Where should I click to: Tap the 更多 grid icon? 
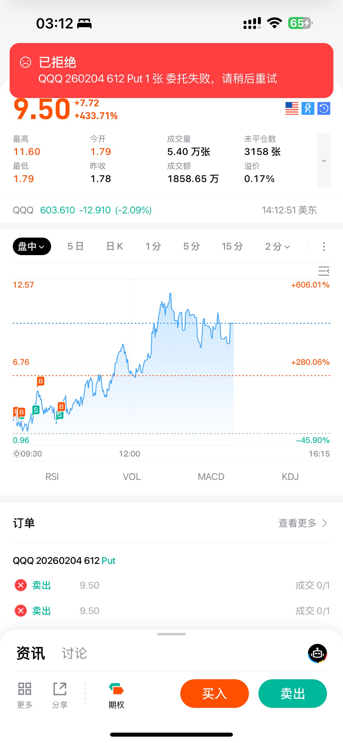(x=25, y=689)
